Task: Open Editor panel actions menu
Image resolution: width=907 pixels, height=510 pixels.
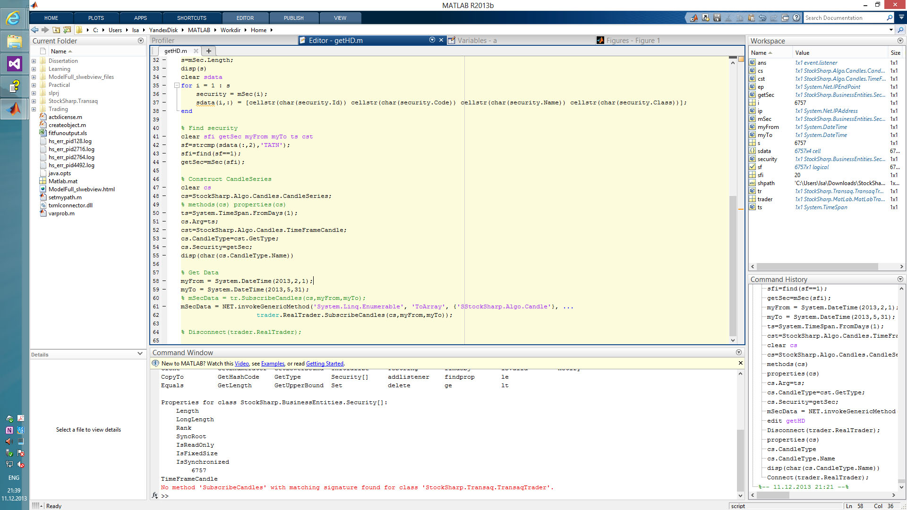Action: click(x=432, y=40)
